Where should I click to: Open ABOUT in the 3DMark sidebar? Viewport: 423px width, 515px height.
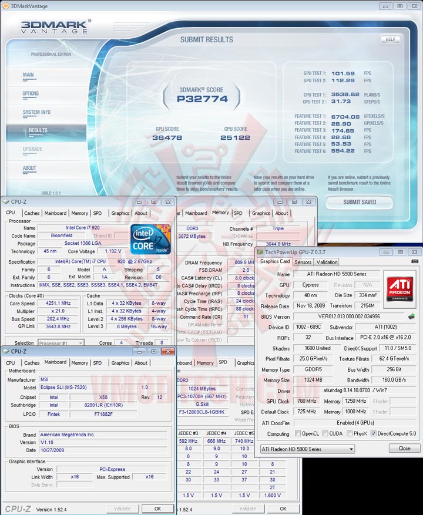[x=29, y=168]
